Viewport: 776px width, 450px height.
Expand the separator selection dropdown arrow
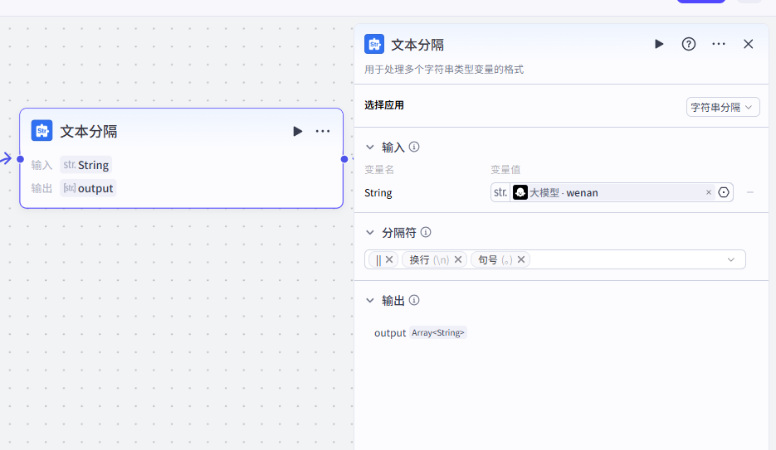731,259
